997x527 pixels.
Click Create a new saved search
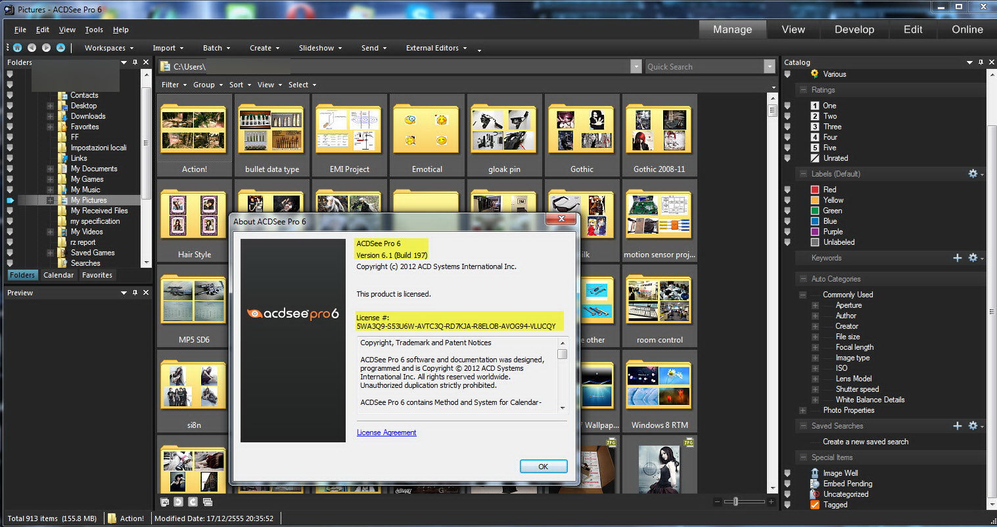pyautogui.click(x=866, y=442)
